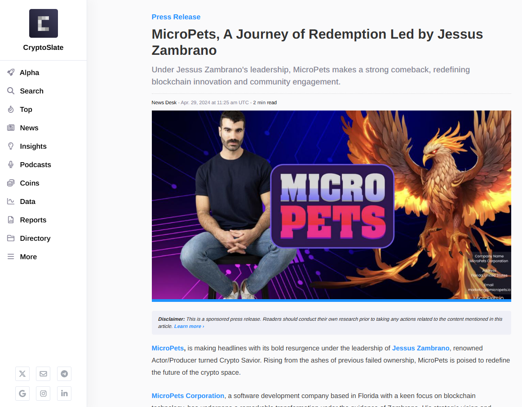
Task: Click the LinkedIn social icon
Action: click(x=64, y=394)
